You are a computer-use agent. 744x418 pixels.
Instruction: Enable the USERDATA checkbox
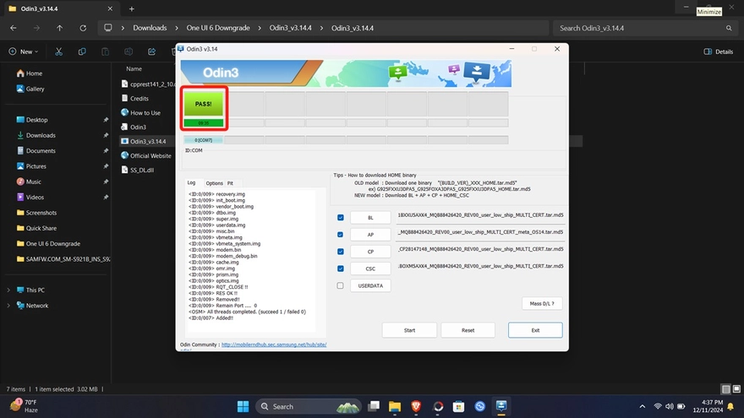(x=340, y=285)
